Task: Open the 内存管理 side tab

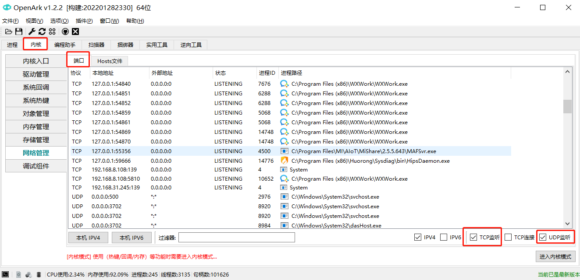Action: point(36,127)
